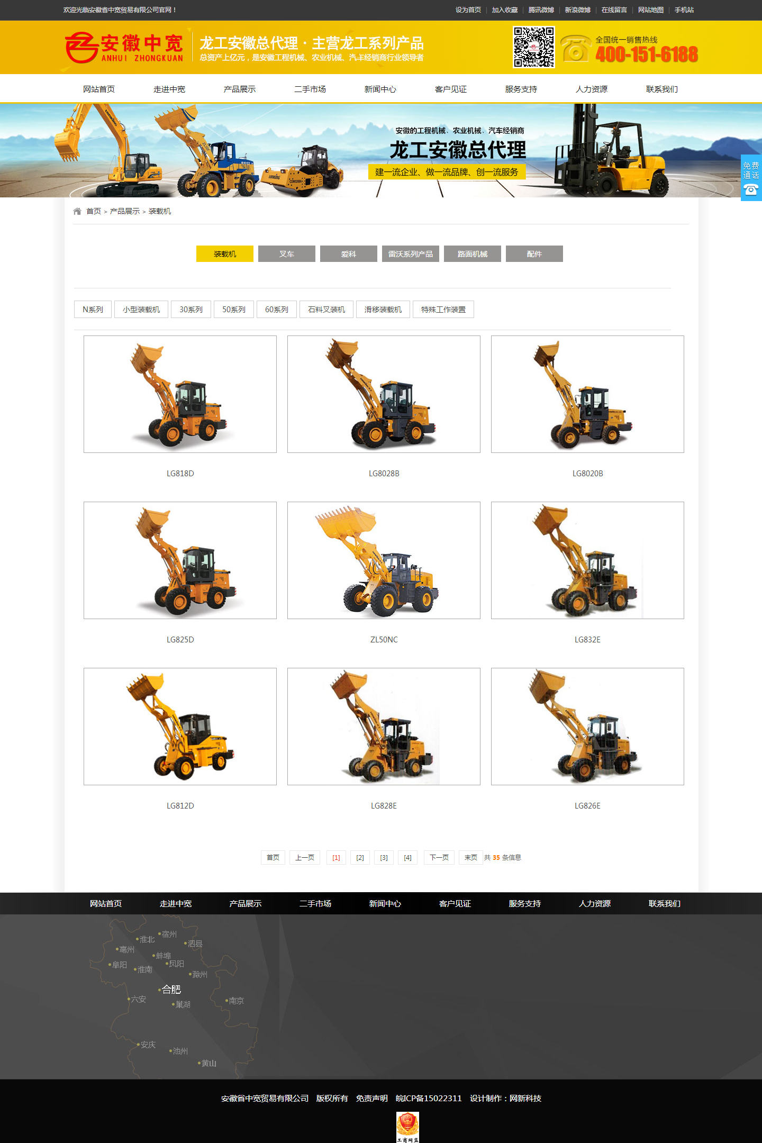Select 客户见证 in main navigation
The height and width of the screenshot is (1143, 762).
451,89
